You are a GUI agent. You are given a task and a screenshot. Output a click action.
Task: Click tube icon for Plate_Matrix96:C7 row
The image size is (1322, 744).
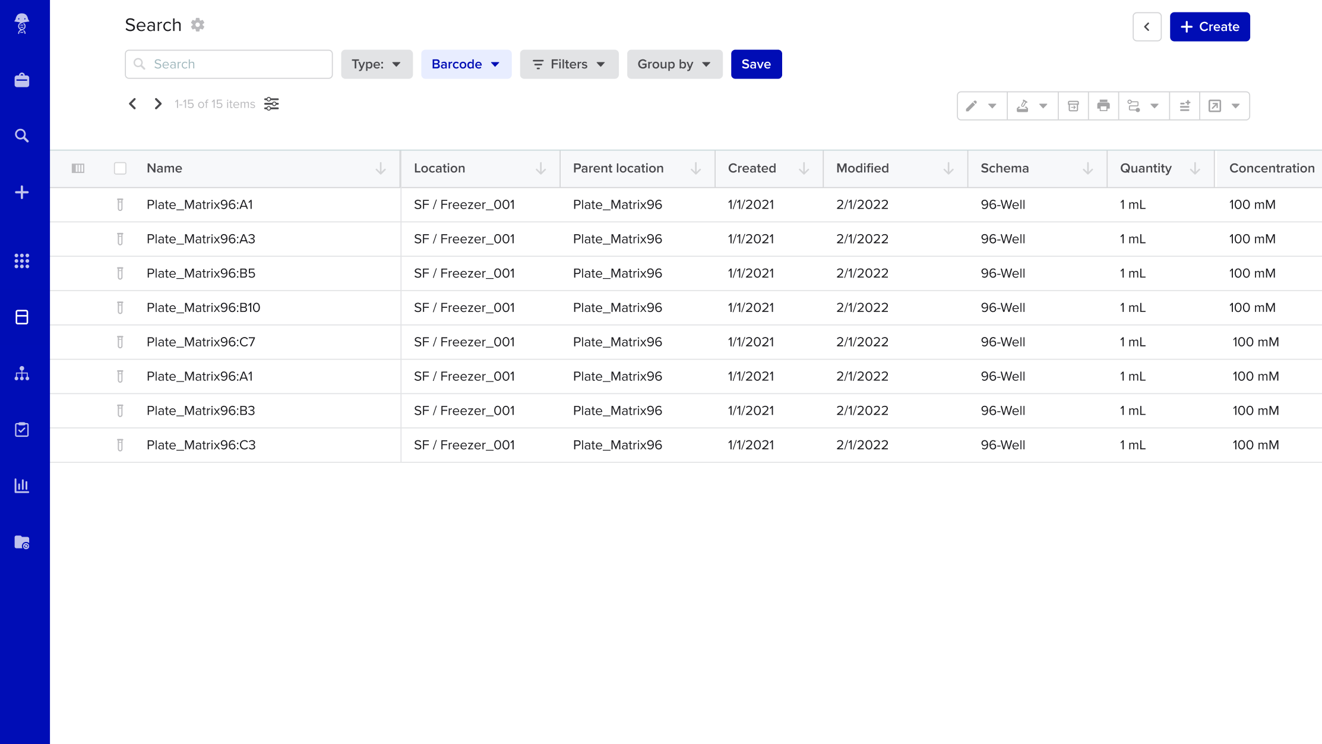[x=120, y=342]
